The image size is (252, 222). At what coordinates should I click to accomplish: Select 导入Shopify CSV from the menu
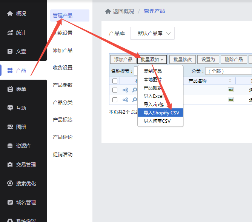pos(161,113)
